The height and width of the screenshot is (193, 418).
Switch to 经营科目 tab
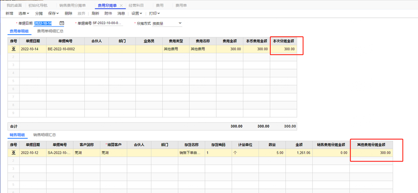tap(136, 5)
